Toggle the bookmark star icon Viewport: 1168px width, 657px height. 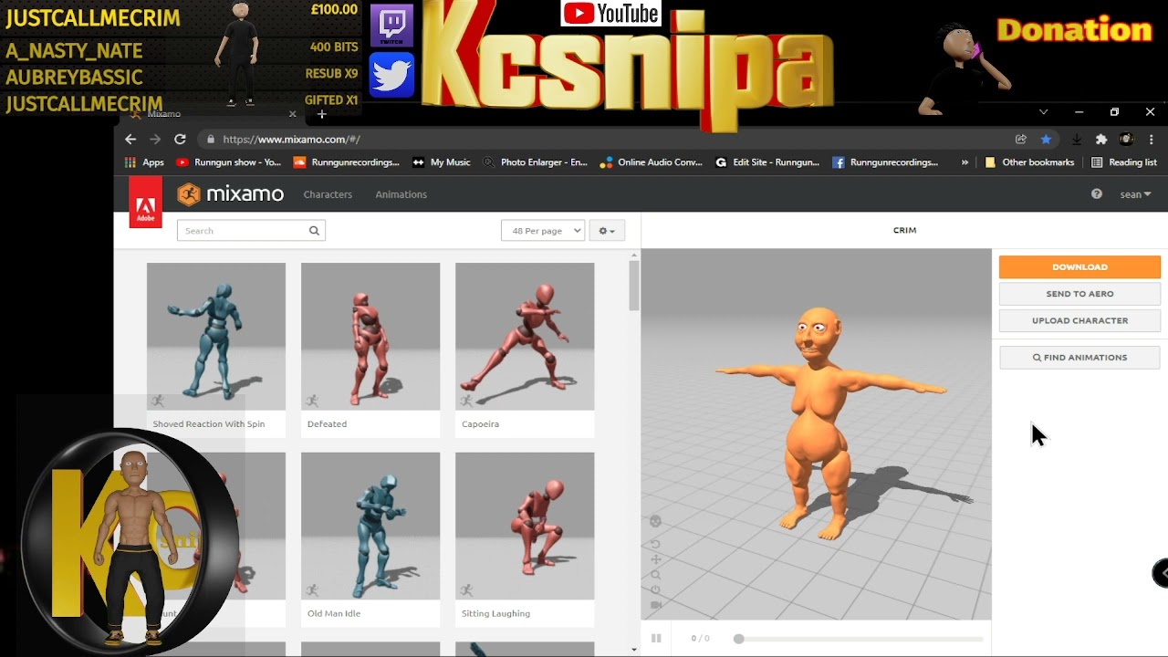1046,140
